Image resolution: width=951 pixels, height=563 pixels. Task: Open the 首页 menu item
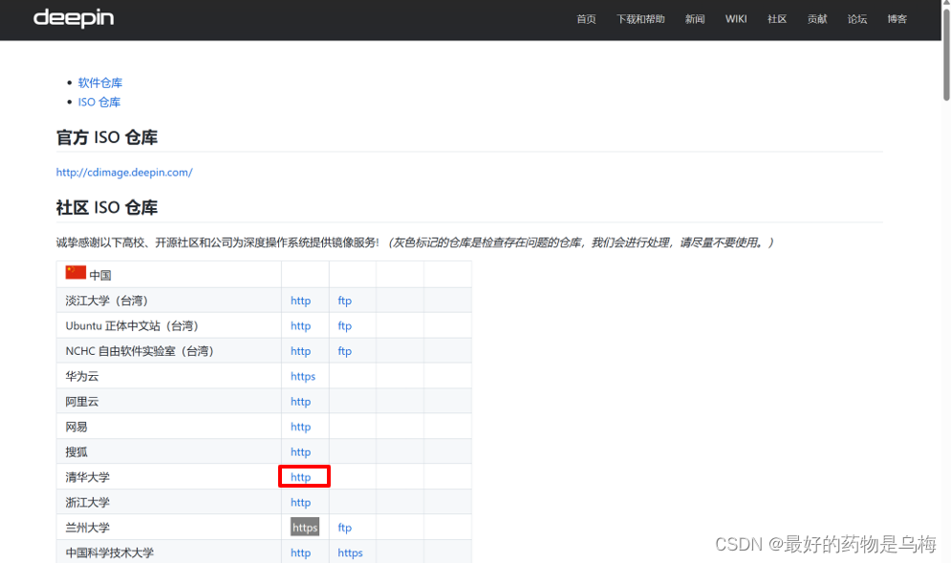[585, 18]
